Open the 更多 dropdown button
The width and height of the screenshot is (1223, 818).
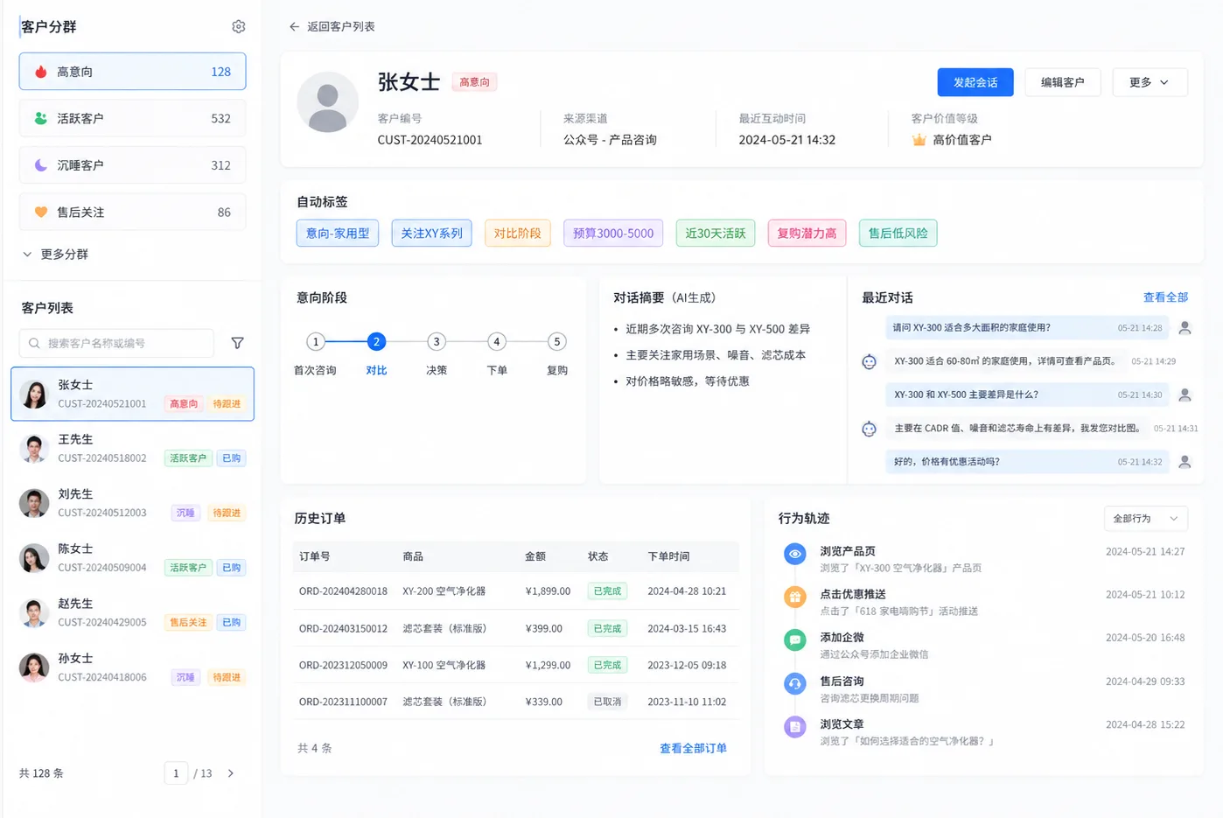[1150, 82]
